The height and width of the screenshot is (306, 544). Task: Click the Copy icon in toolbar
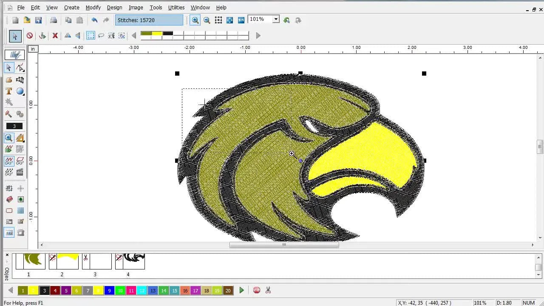point(68,20)
